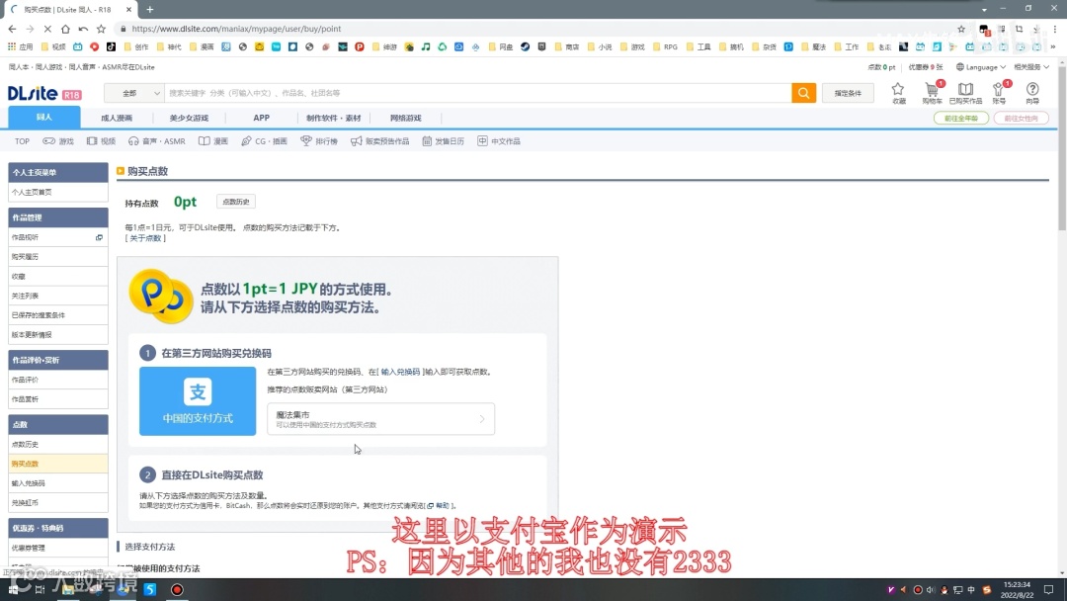The height and width of the screenshot is (601, 1067).
Task: Open the 购物车 shopping cart icon
Action: pyautogui.click(x=932, y=93)
